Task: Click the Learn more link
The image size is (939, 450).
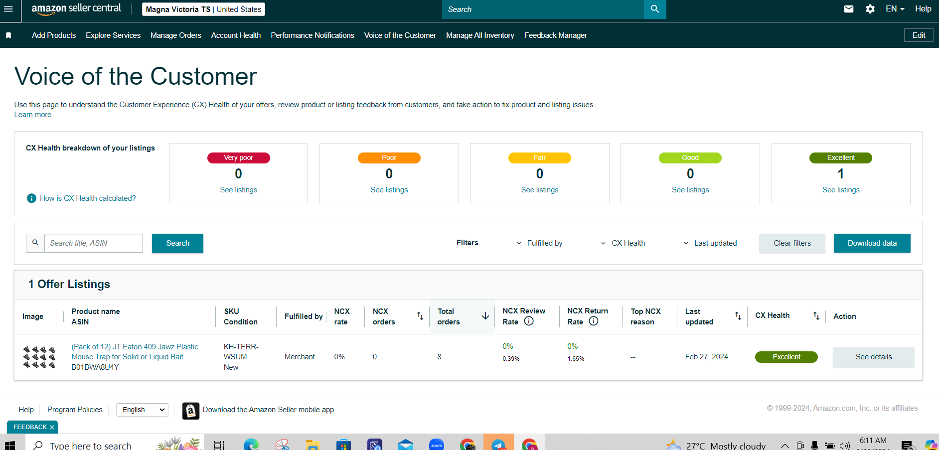Action: click(33, 115)
